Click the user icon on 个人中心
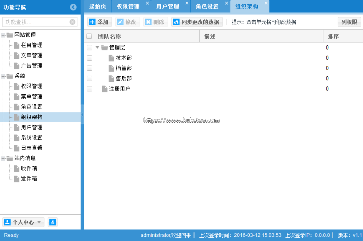The image size is (363, 241). tap(7, 222)
